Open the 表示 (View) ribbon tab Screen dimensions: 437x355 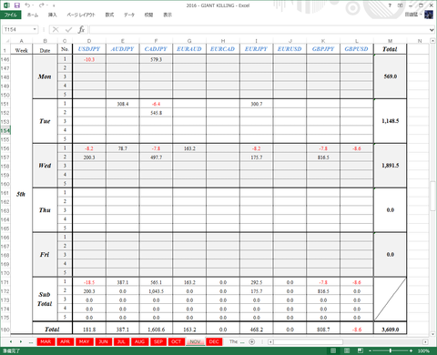[168, 15]
